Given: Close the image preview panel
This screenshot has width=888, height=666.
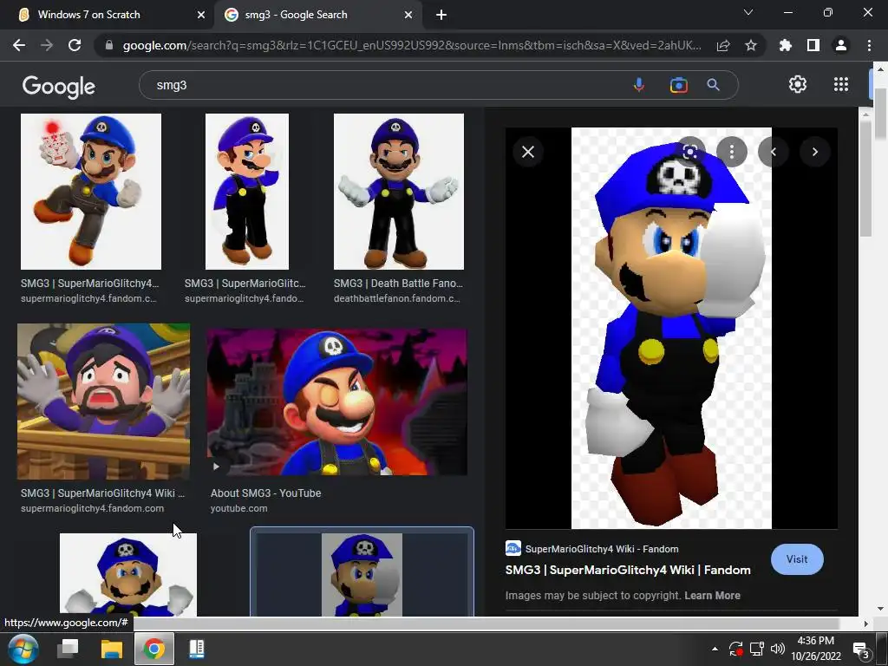Looking at the screenshot, I should [x=528, y=152].
